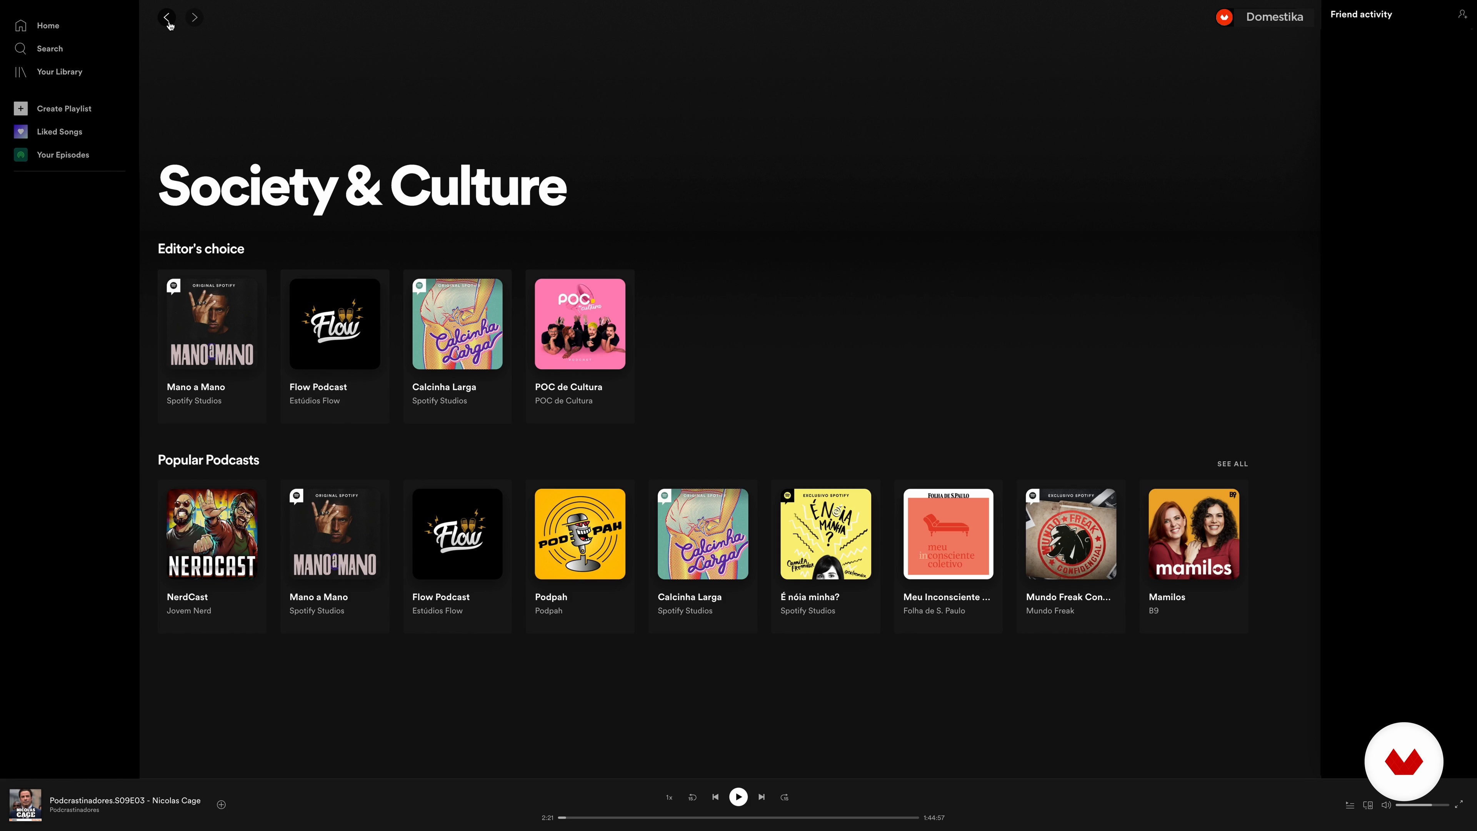Click the 'Folha de S. Paulo' publisher text
The height and width of the screenshot is (831, 1477).
[x=934, y=610]
